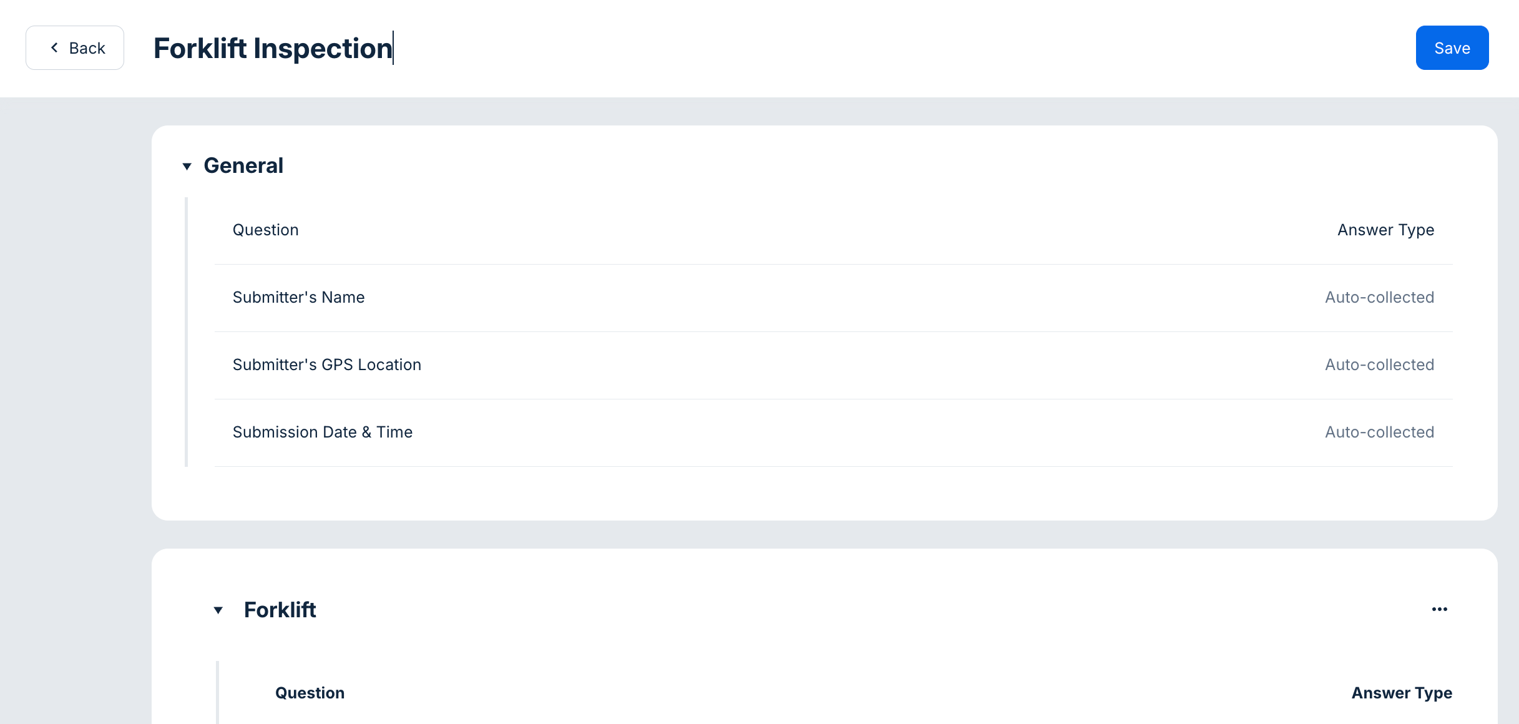Collapse the Forklift section

click(x=218, y=610)
